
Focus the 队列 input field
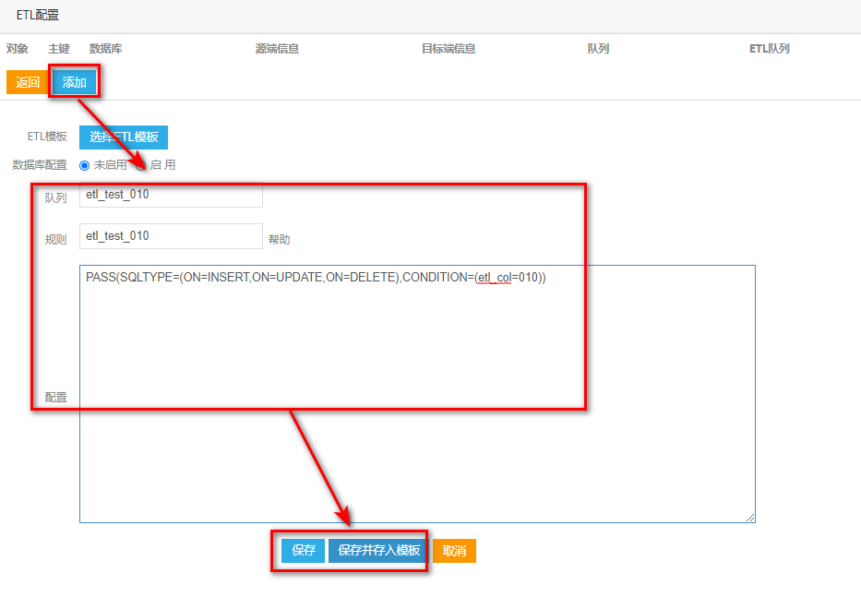tap(171, 196)
